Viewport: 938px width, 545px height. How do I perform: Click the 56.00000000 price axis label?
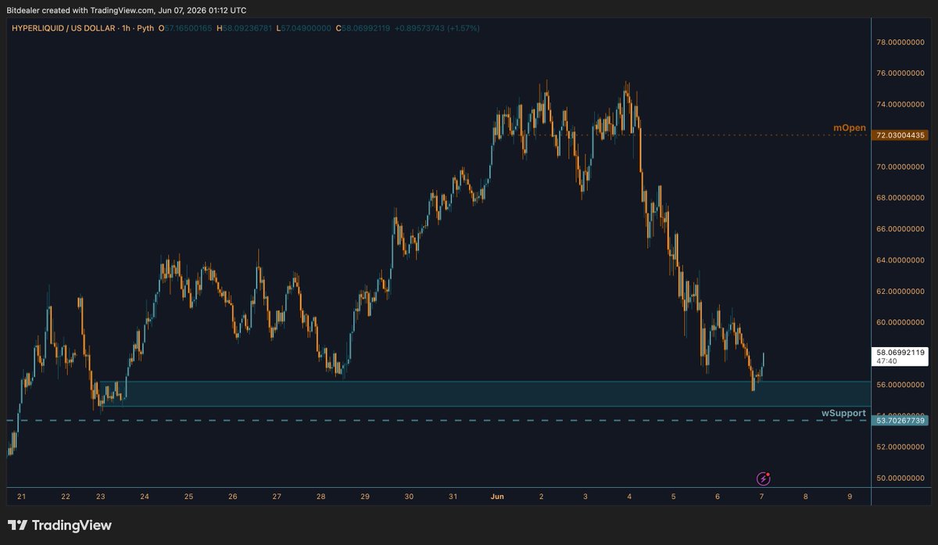coord(901,385)
